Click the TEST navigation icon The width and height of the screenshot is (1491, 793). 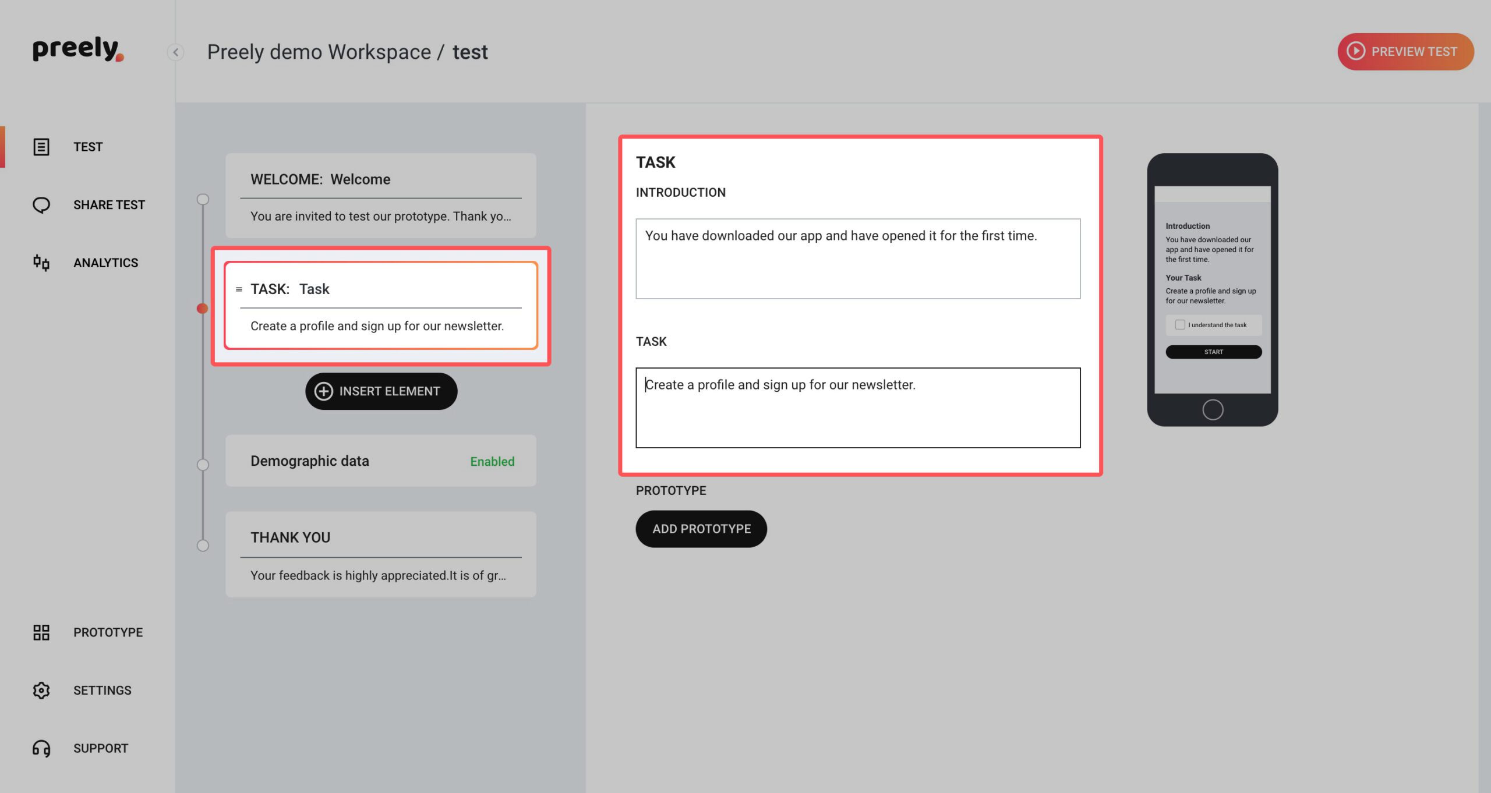[40, 146]
